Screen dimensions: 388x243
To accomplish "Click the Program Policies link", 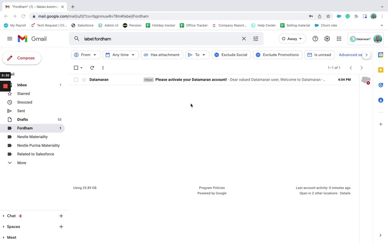I will tap(212, 188).
